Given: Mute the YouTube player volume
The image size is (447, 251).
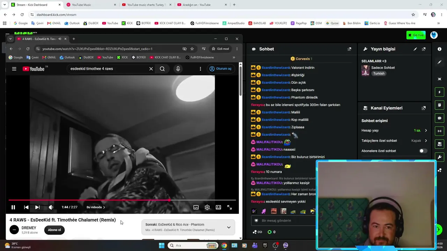Looking at the screenshot, I should coord(51,207).
